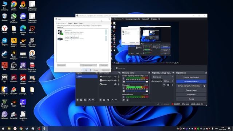Lock the Screen source
233x131 pixels.
[119, 84]
